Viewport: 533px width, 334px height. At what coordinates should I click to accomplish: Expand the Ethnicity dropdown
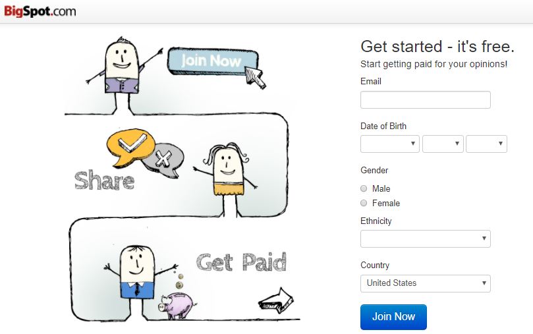pyautogui.click(x=425, y=239)
